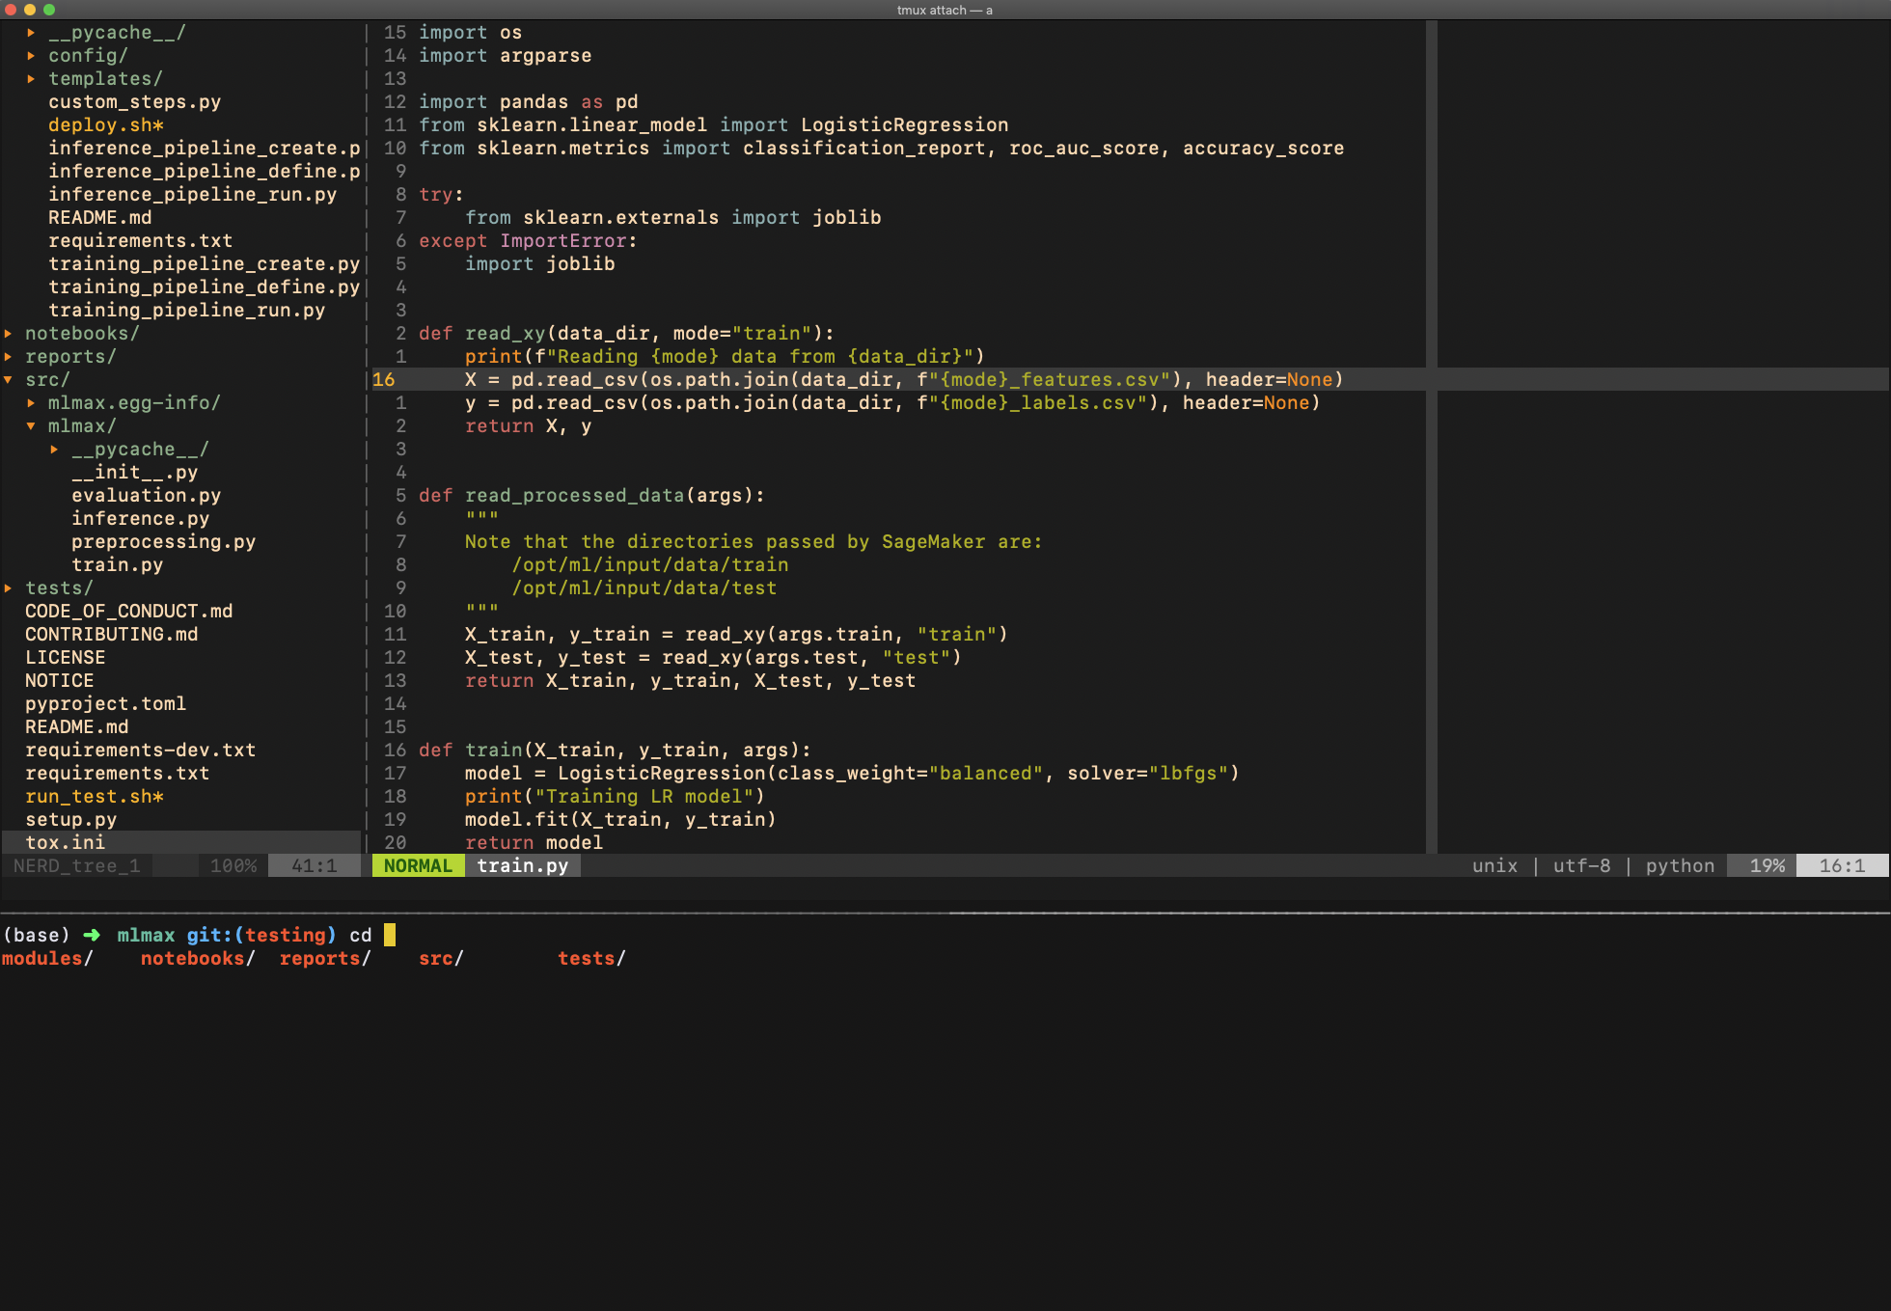Image resolution: width=1891 pixels, height=1311 pixels.
Task: Expand the reports/ folder arrow
Action: (8, 357)
